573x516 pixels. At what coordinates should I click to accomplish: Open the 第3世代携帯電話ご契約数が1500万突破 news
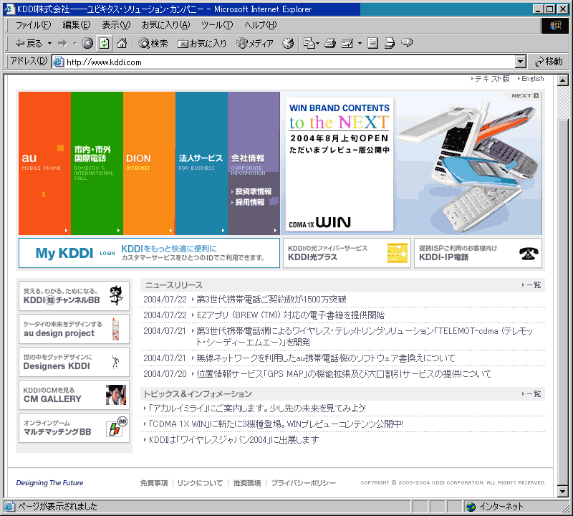(x=271, y=300)
